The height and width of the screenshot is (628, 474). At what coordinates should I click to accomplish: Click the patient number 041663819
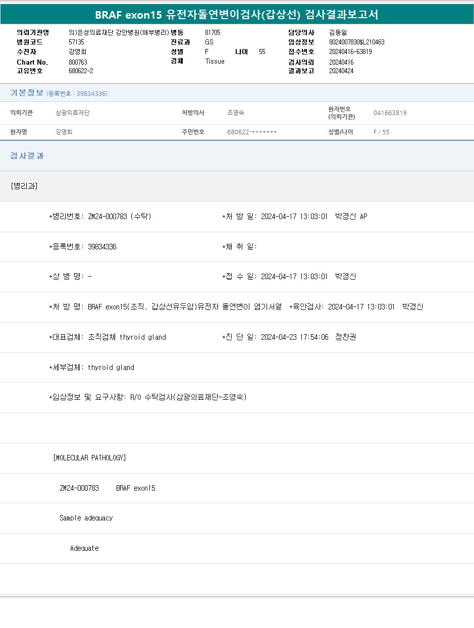[390, 113]
